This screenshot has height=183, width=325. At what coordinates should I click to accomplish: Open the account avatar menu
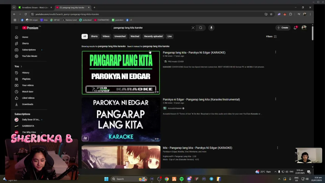pyautogui.click(x=304, y=28)
